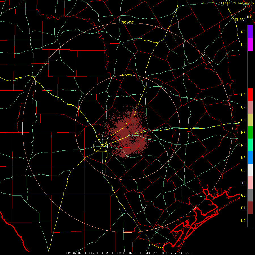Click the gray GC legend swatch
Viewport: 255px width, 255px height.
tap(250, 195)
